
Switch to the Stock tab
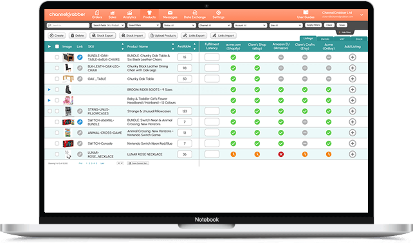click(359, 39)
